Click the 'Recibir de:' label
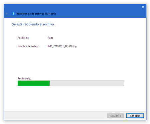 23,38
